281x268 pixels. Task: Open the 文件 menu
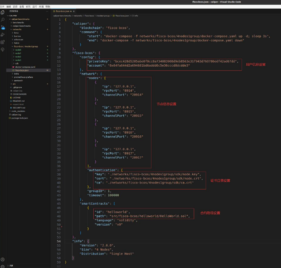[x=2, y=7]
